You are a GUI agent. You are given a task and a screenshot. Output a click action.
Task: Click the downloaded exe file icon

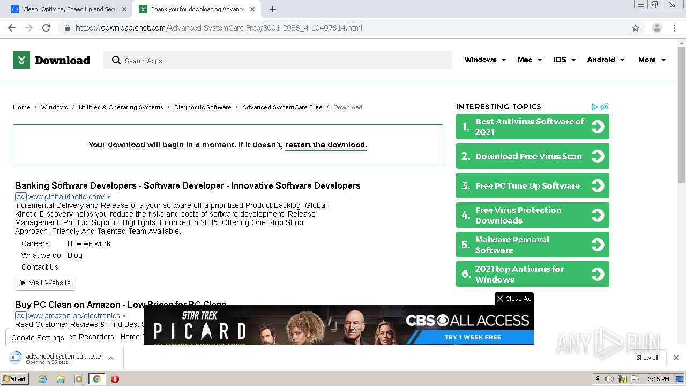16,358
